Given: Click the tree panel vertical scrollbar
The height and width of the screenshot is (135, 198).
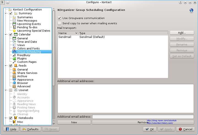Looking at the screenshot, I should pyautogui.click(x=54, y=48).
